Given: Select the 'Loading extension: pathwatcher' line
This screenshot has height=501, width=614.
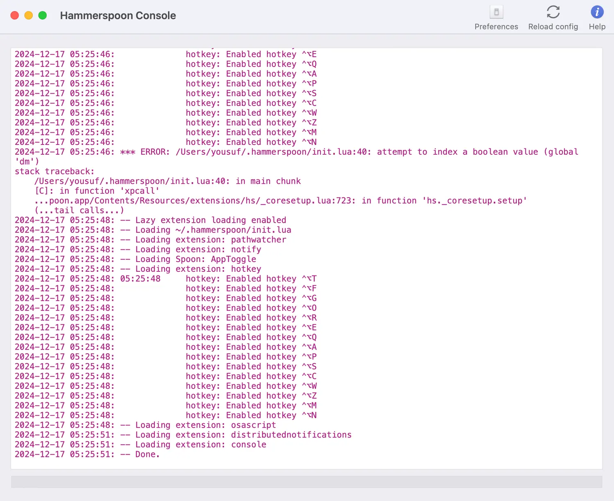Looking at the screenshot, I should (151, 240).
